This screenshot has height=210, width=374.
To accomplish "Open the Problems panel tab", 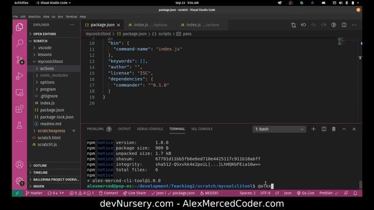I will point(99,129).
